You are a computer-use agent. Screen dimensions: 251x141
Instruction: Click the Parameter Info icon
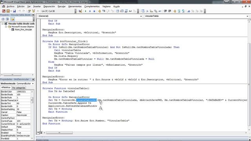tap(156, 11)
